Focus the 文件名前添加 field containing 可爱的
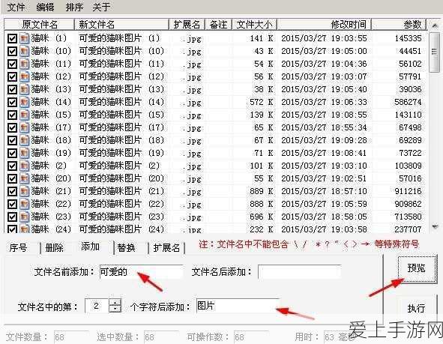 click(x=141, y=272)
